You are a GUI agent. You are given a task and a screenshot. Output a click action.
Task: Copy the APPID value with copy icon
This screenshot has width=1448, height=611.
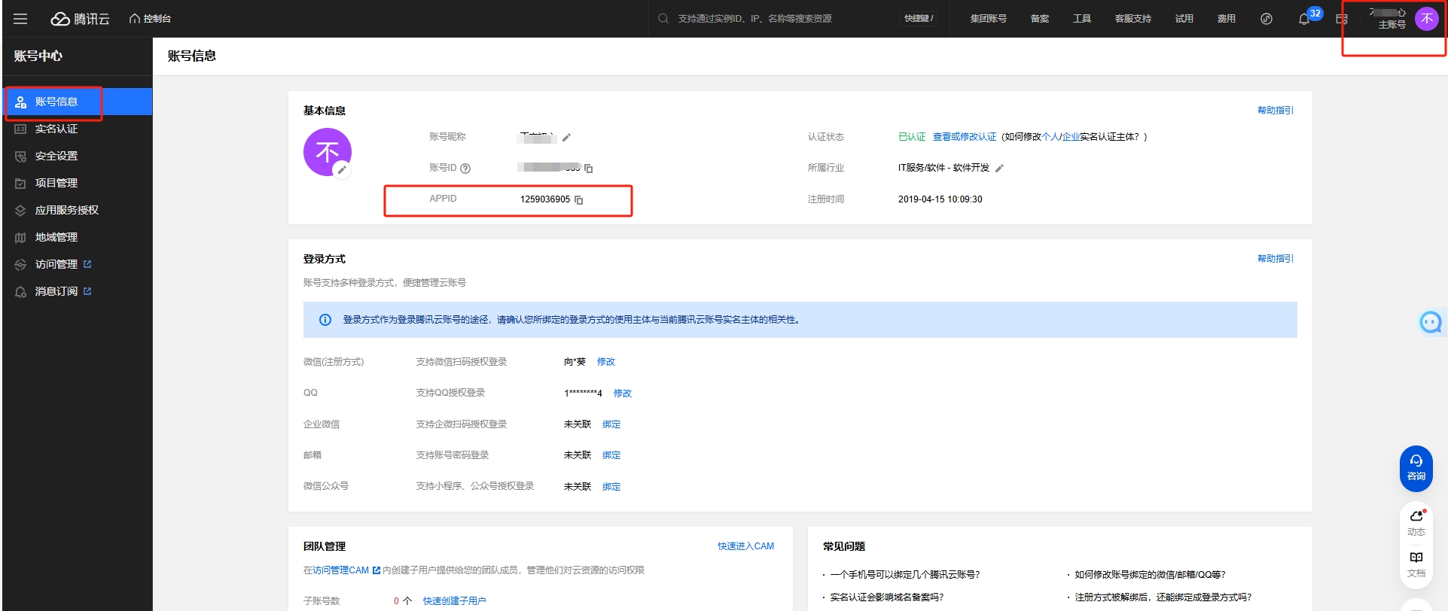tap(579, 199)
